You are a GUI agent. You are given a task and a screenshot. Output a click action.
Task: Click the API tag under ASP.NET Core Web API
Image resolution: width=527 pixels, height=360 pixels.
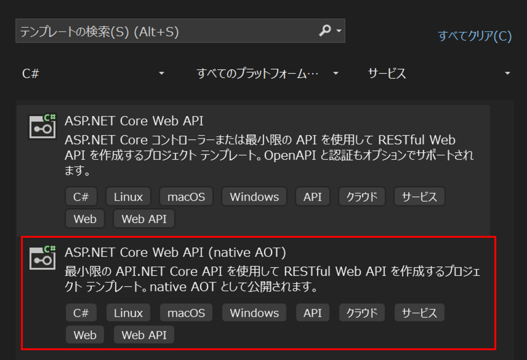[313, 197]
